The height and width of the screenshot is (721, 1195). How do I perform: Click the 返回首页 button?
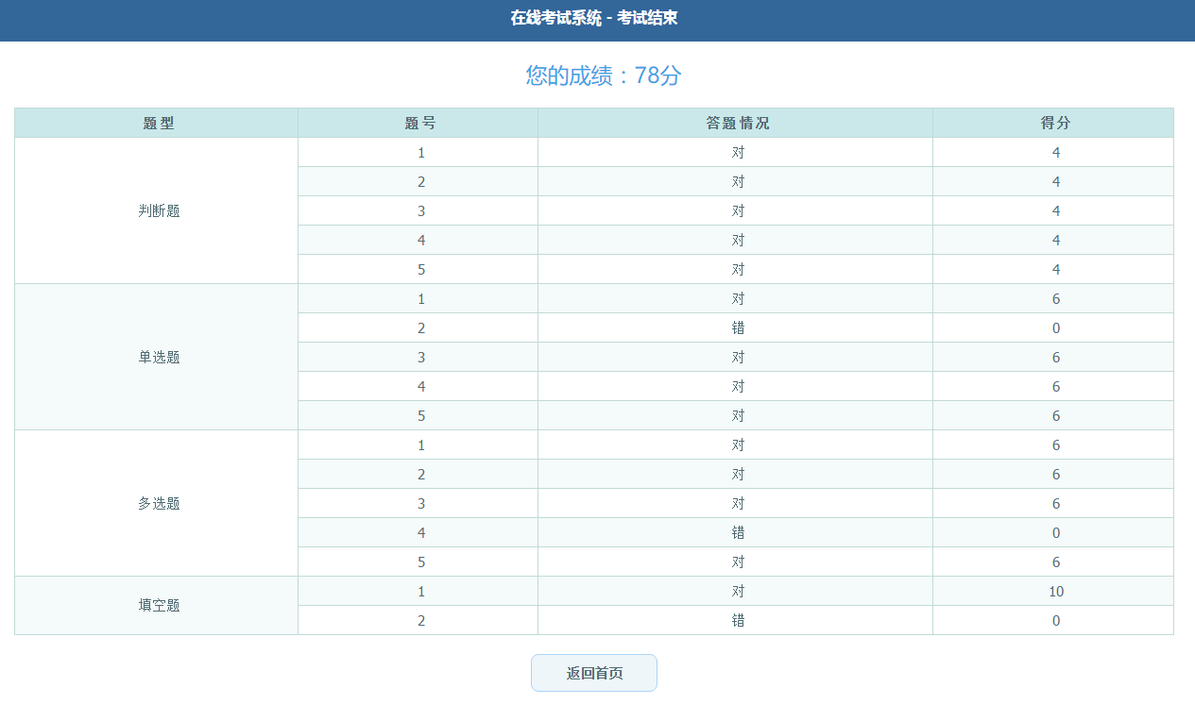coord(593,673)
